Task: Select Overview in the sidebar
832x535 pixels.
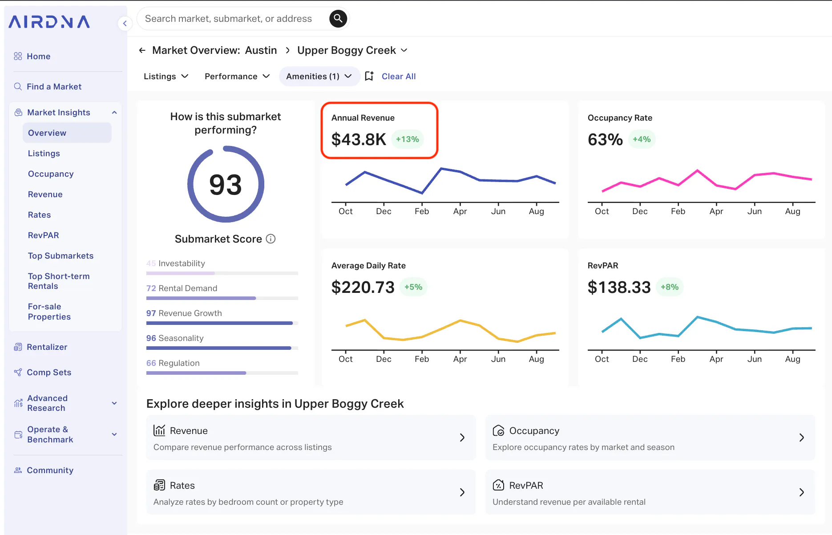Action: tap(67, 133)
